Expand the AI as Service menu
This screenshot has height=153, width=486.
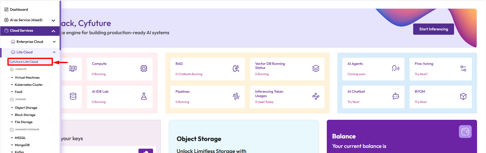pyautogui.click(x=53, y=20)
